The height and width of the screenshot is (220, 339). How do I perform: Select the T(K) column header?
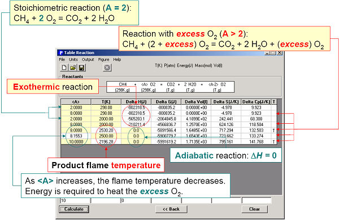pyautogui.click(x=106, y=102)
